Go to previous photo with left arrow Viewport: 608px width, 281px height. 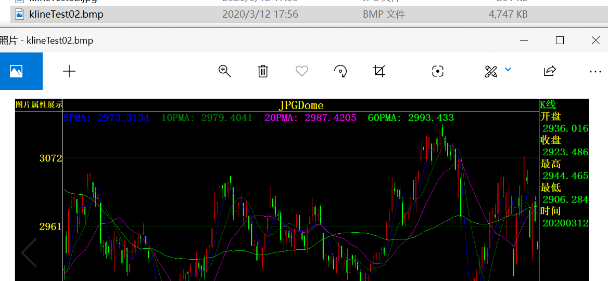coord(29,253)
